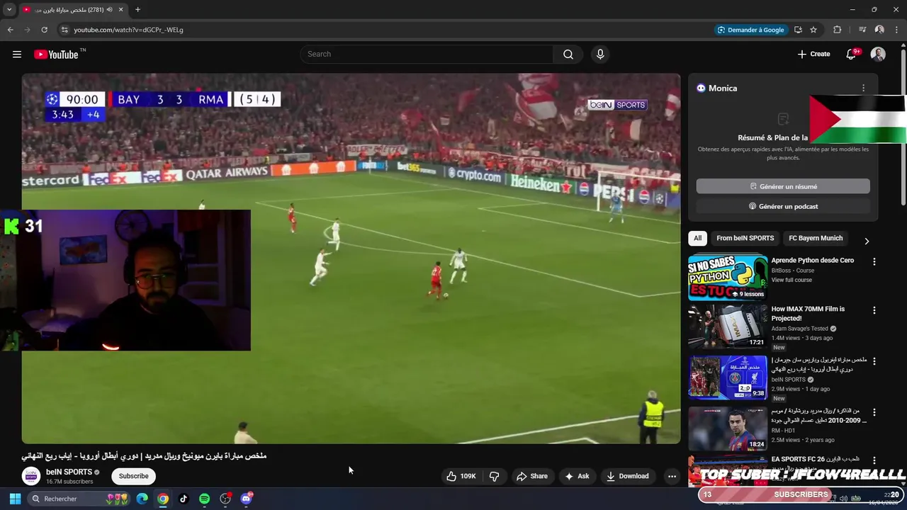Click the search magnifier button
The width and height of the screenshot is (907, 510).
[x=568, y=55]
